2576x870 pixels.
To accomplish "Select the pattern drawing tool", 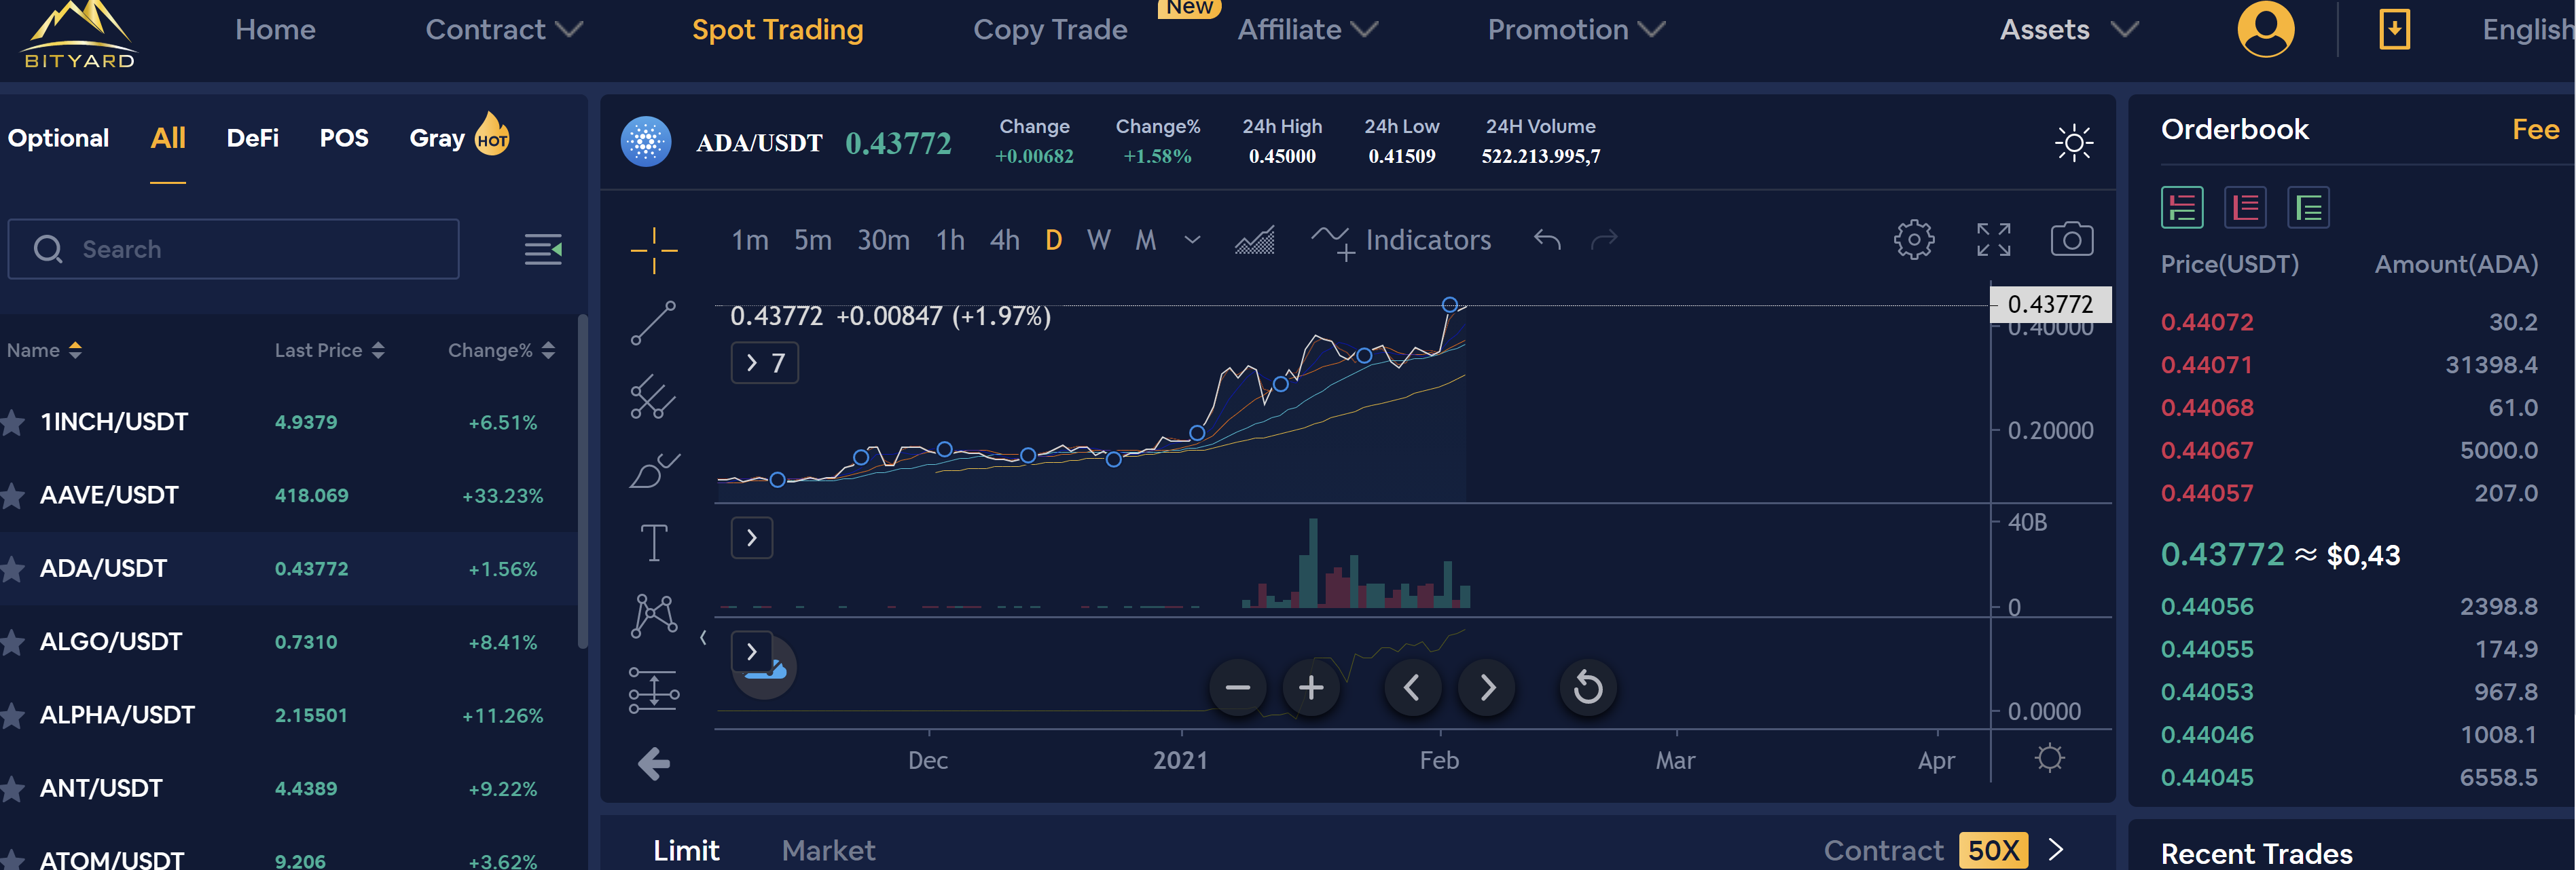I will [653, 616].
